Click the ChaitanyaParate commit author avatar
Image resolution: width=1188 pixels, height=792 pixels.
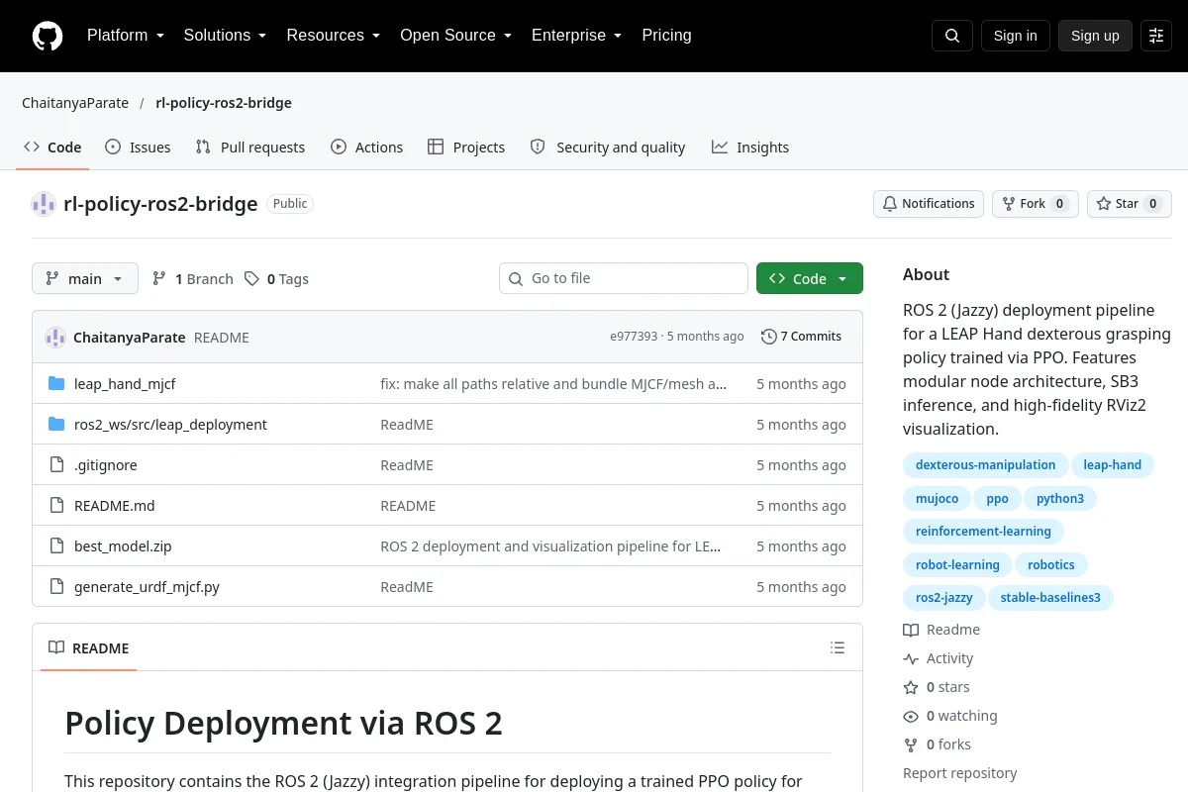(55, 337)
